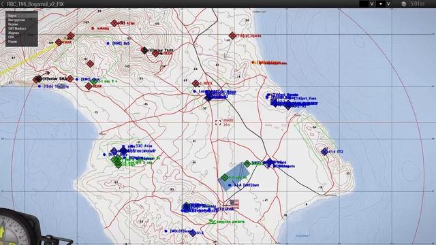Select the black diamond marker near ТАНК ПЕХА

coord(144,50)
